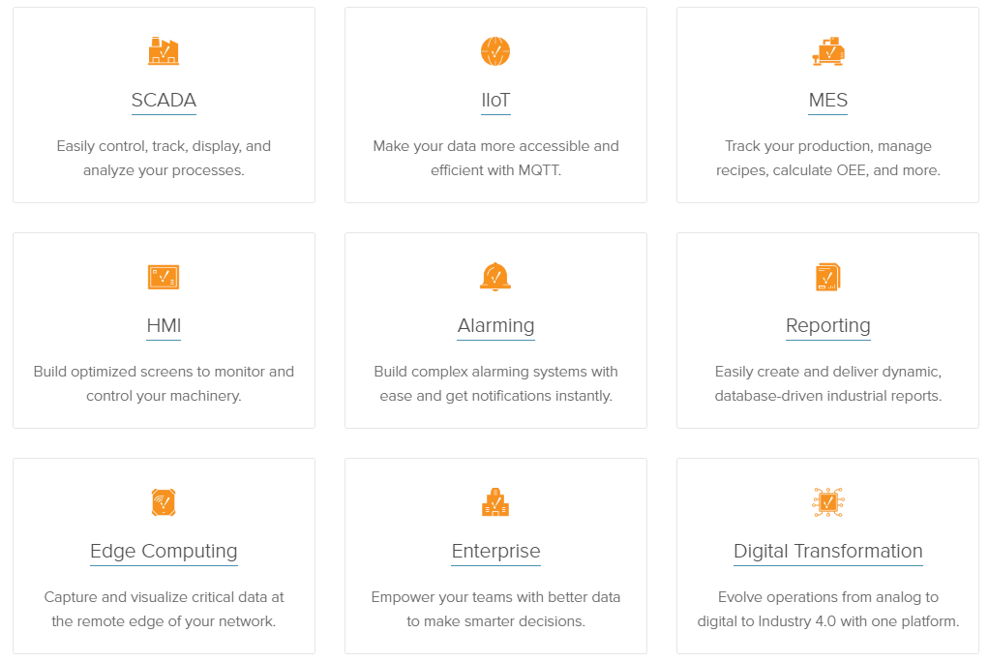Image resolution: width=989 pixels, height=663 pixels.
Task: Go to the Alarming link
Action: coord(495,325)
